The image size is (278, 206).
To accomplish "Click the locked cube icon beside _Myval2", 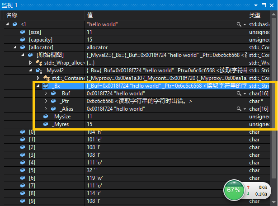I will pos(39,70).
